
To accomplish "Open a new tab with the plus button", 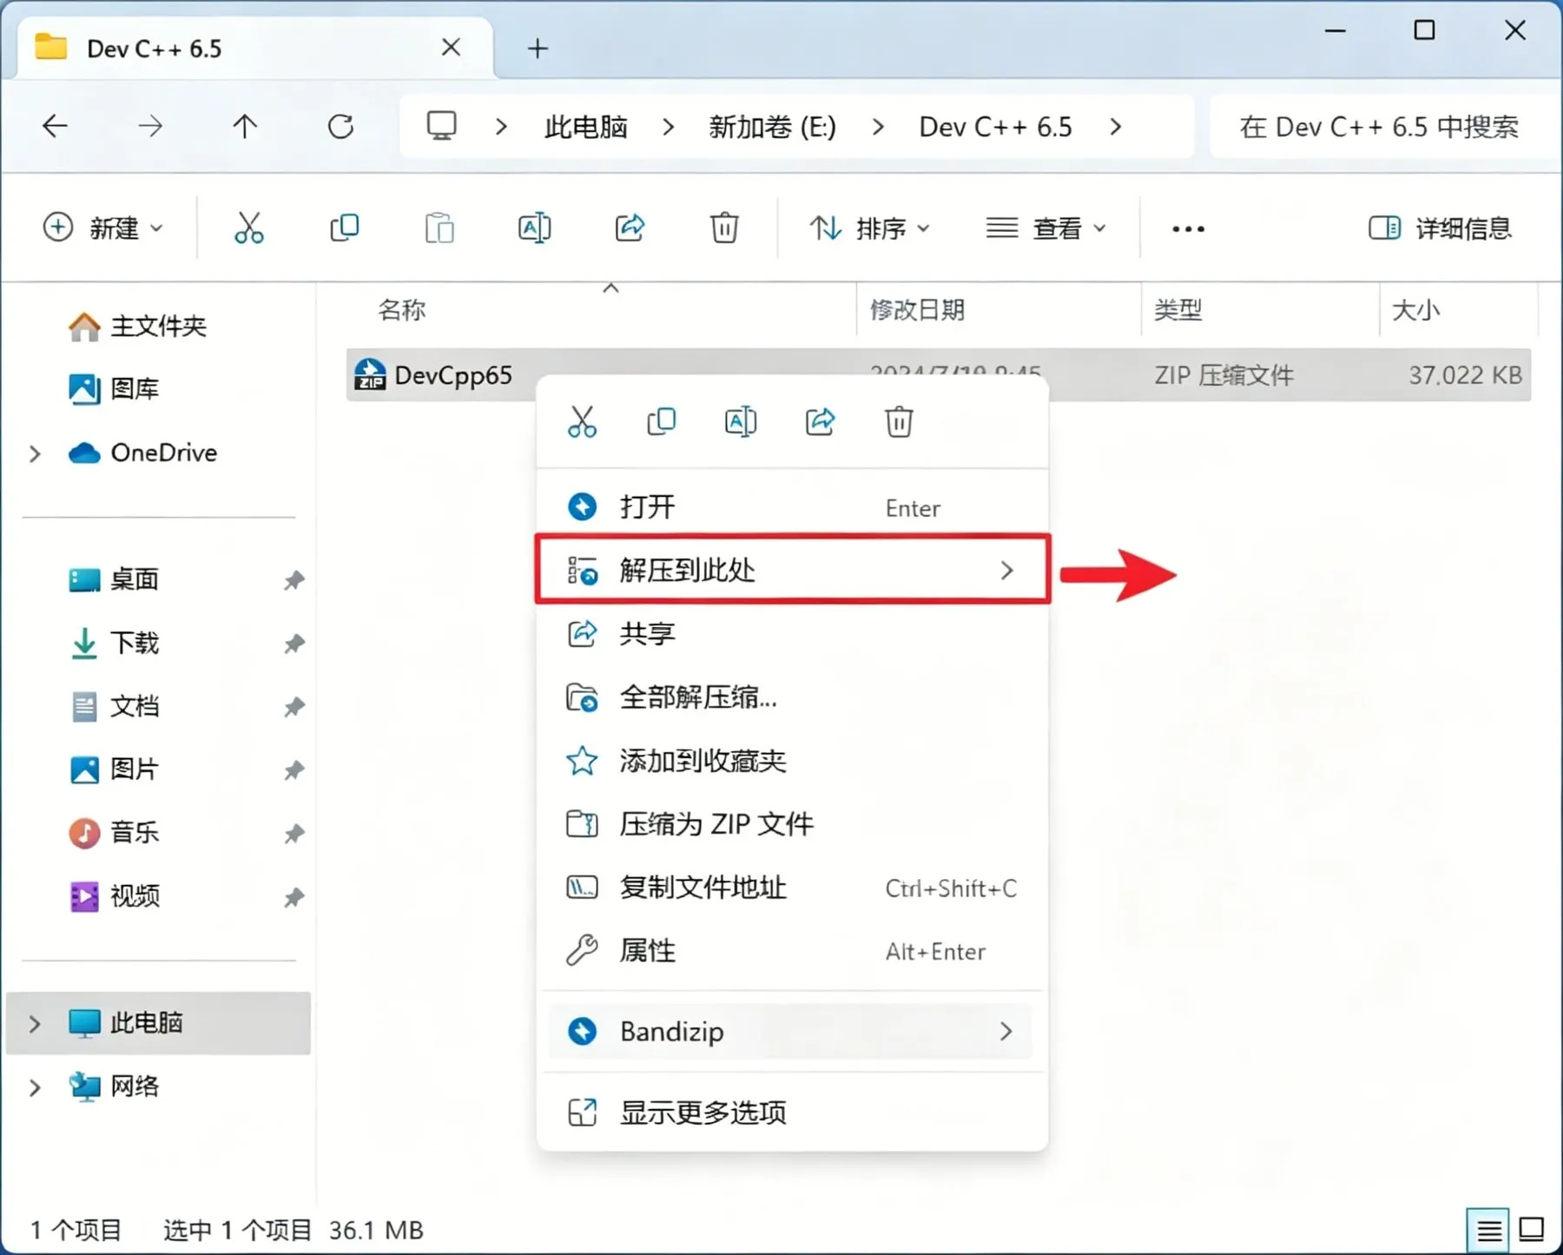I will 537,49.
